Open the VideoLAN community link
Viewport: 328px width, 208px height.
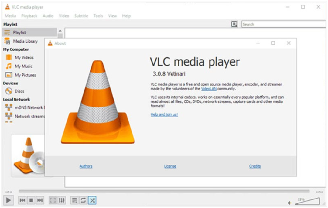(x=209, y=89)
